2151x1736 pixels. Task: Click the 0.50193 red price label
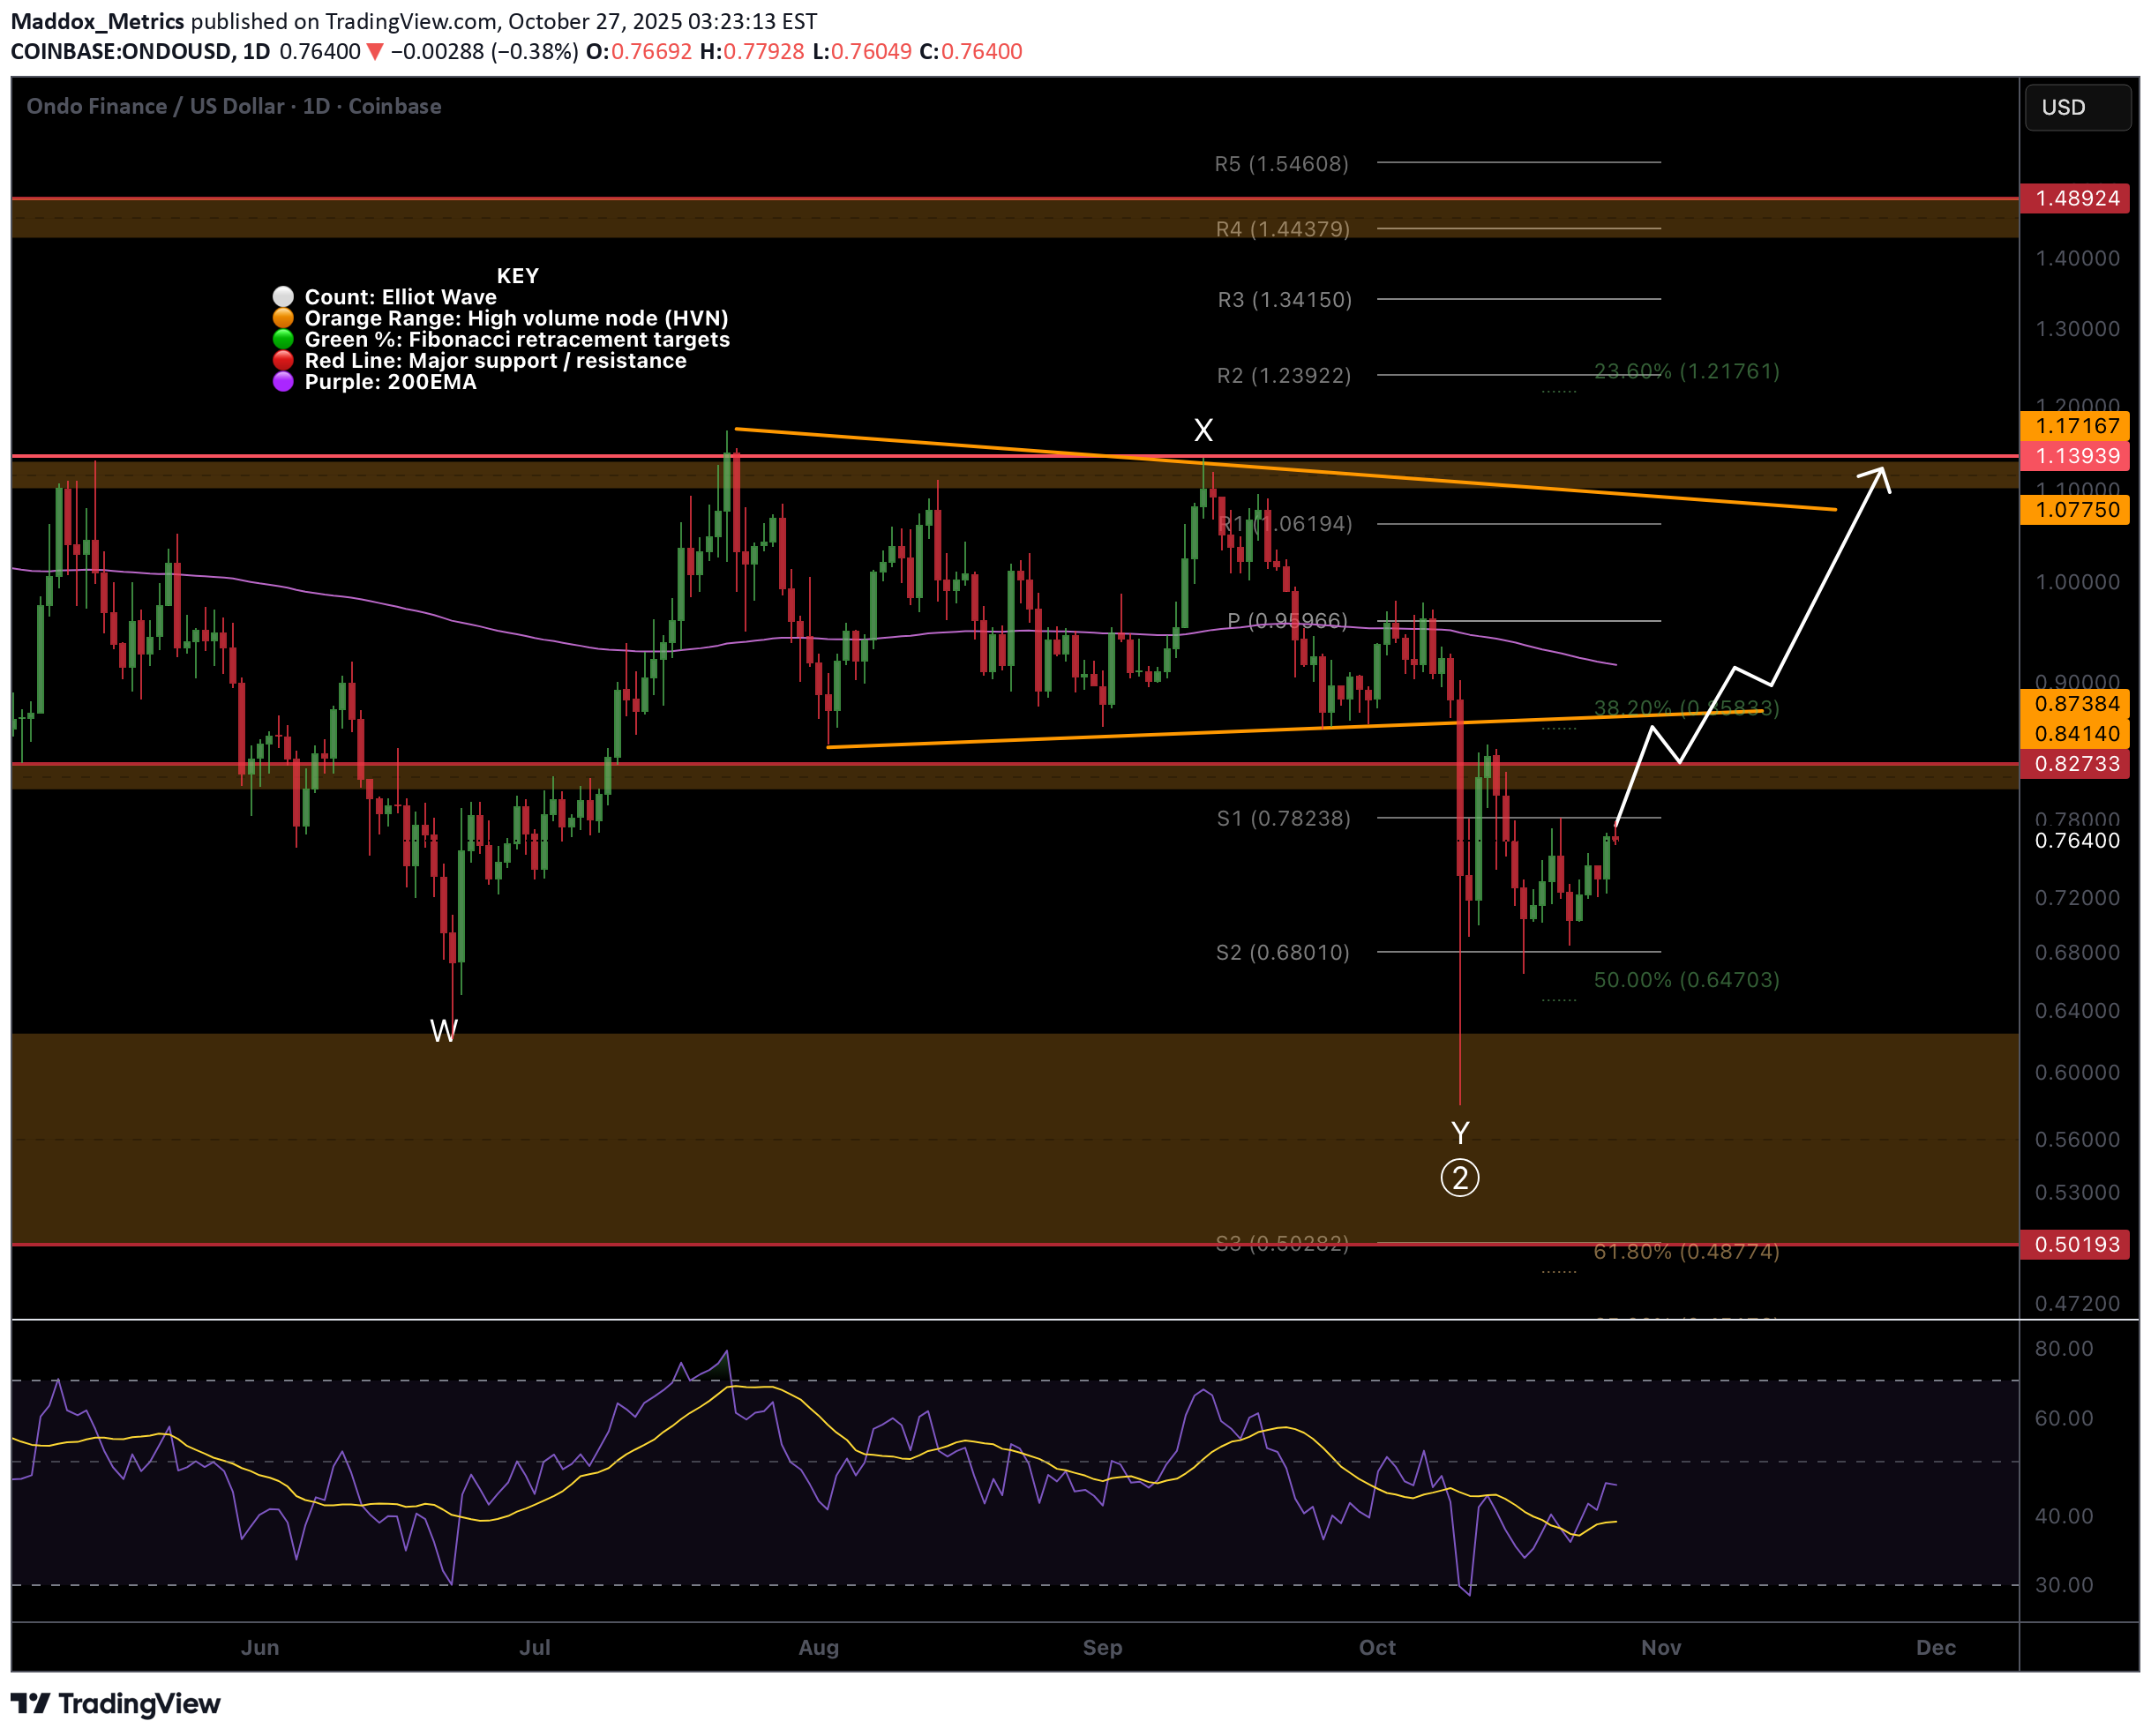pos(2076,1244)
